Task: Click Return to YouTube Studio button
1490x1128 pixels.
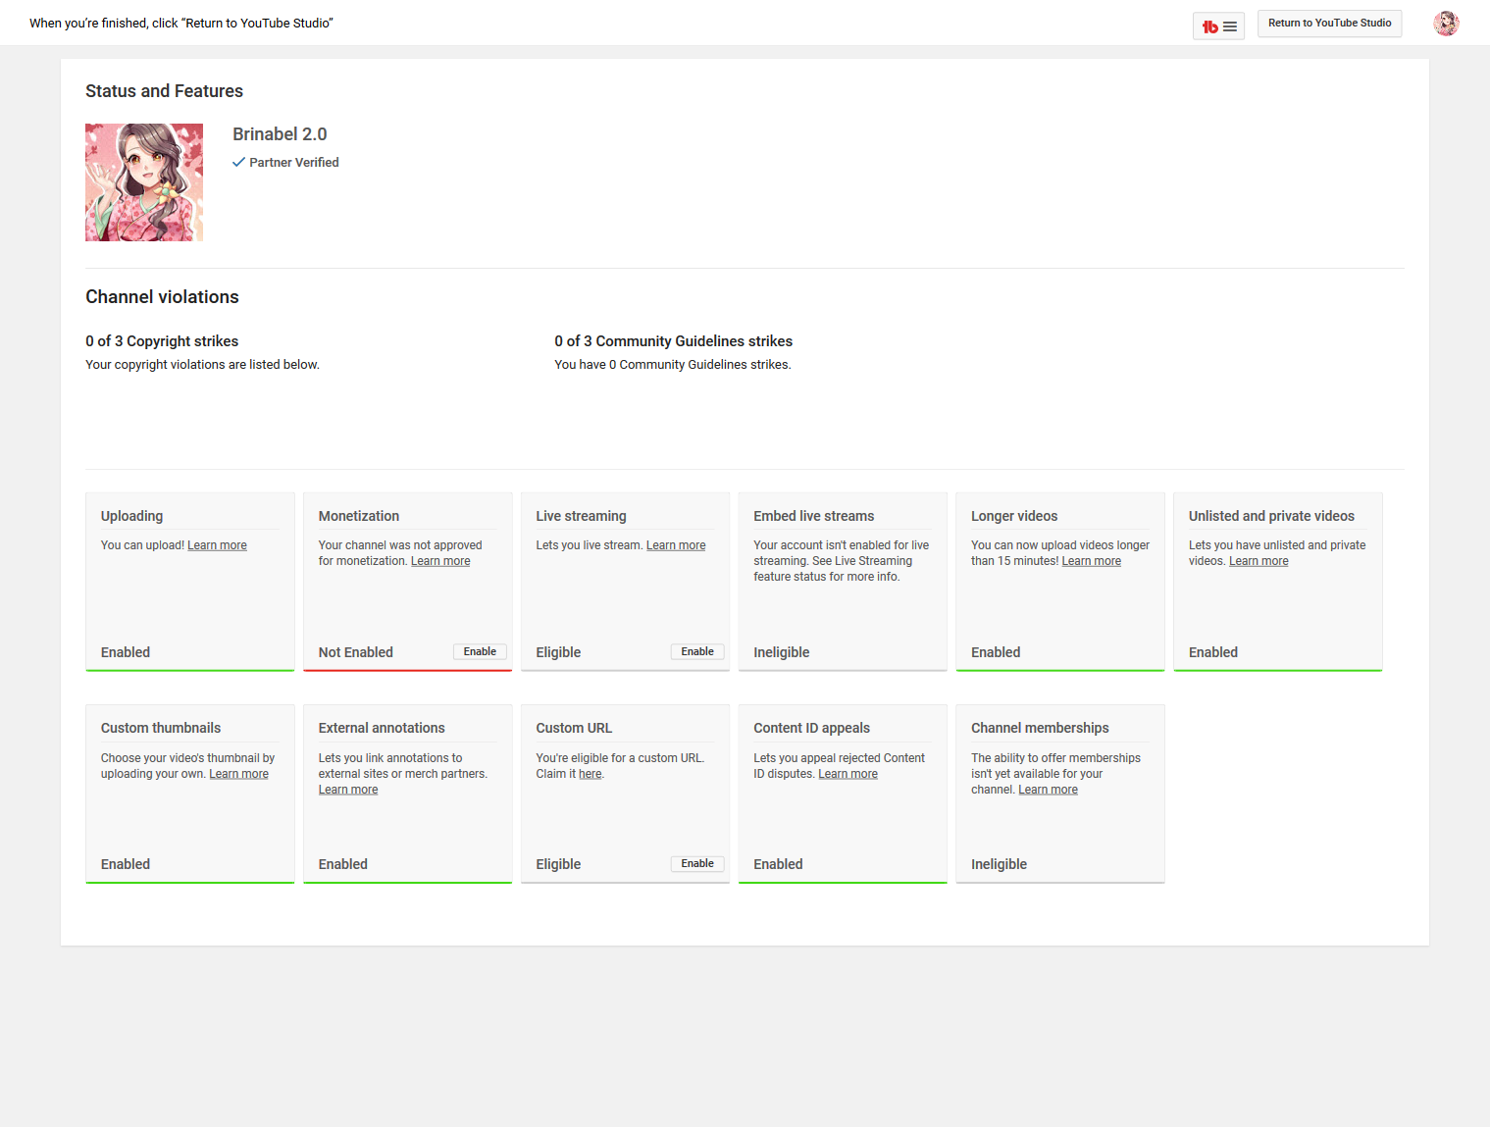Action: [1329, 24]
